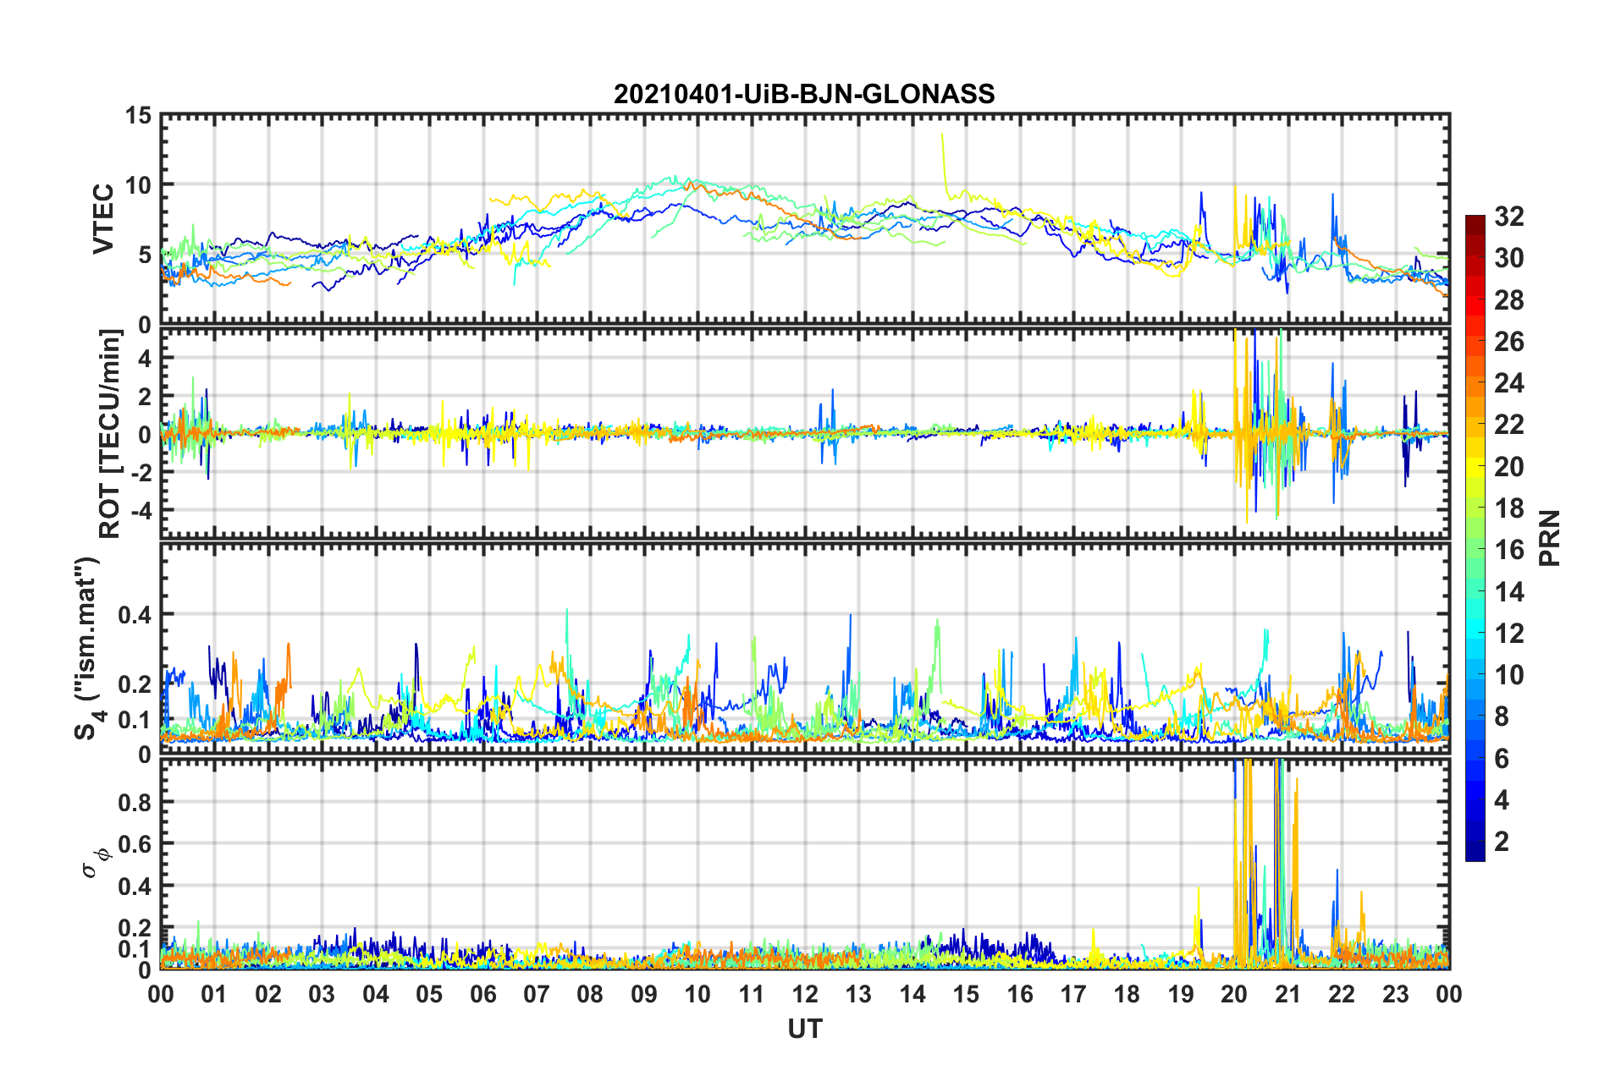
Task: Select the UT x-axis label
Action: point(805,1029)
